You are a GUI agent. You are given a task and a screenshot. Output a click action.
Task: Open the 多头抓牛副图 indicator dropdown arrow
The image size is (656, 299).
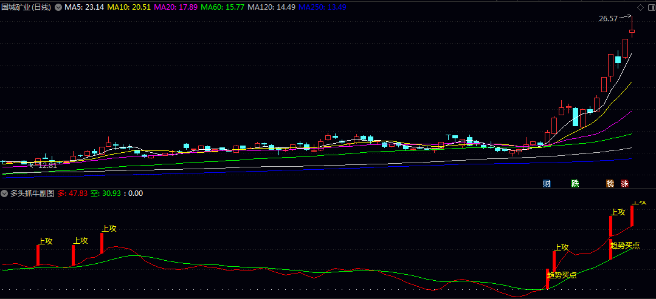coord(4,193)
